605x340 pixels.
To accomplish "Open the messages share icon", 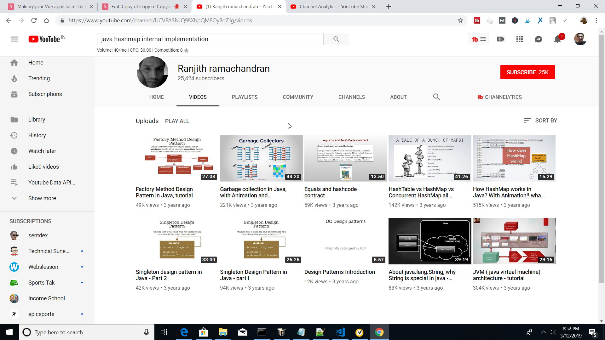I will pos(538,39).
